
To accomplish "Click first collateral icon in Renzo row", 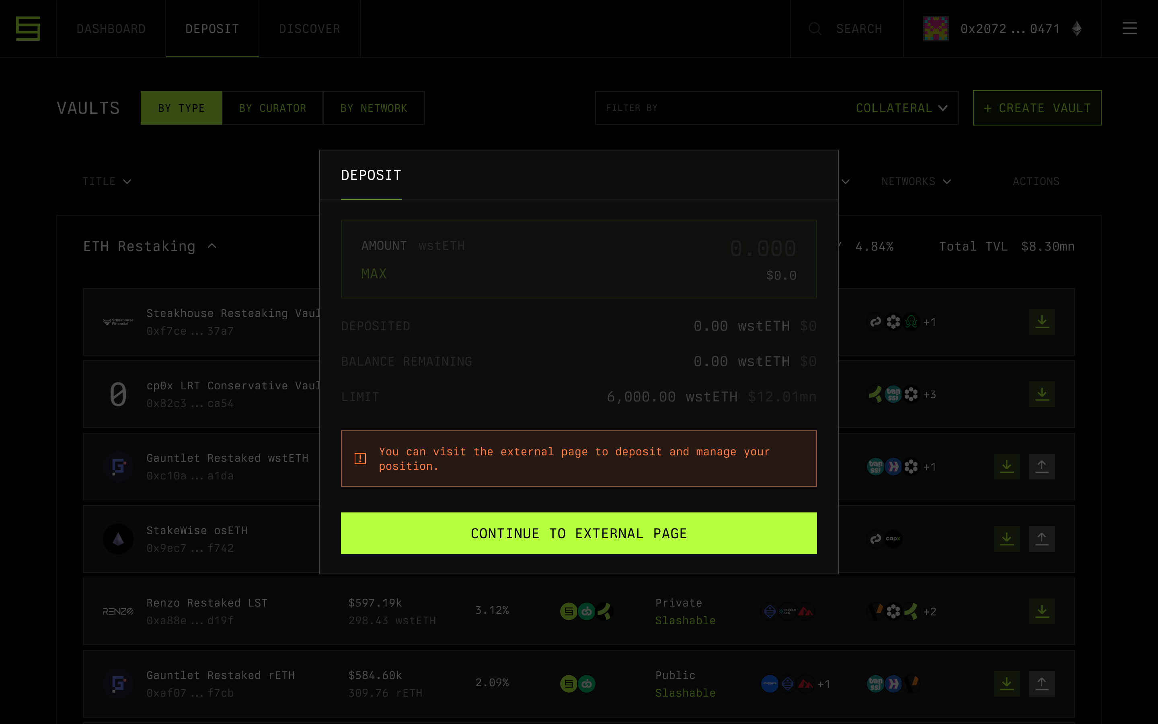I will (x=569, y=611).
